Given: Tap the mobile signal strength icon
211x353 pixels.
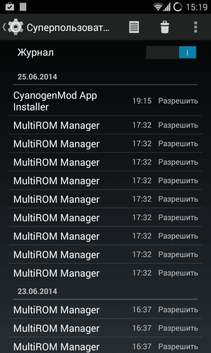Looking at the screenshot, I should pyautogui.click(x=167, y=7).
